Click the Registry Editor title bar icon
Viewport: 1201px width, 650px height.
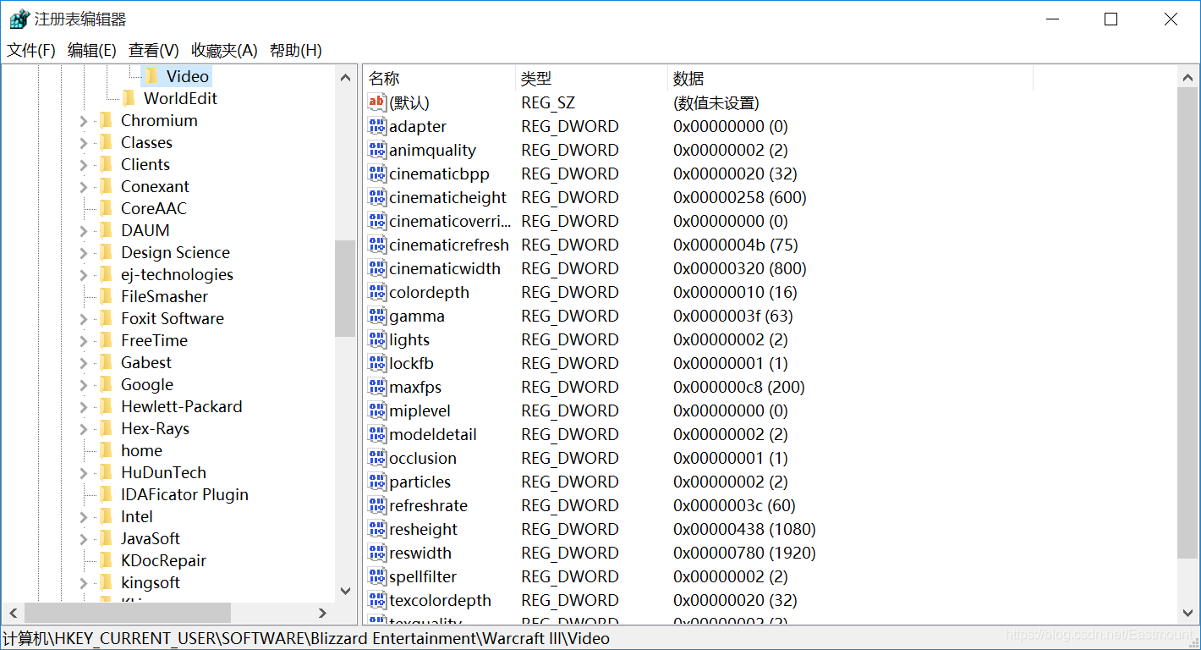pyautogui.click(x=19, y=19)
